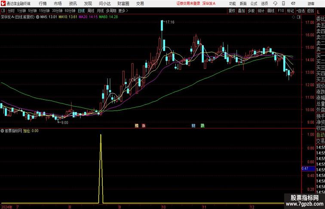This screenshot has height=209, width=325.
Task: Click the 稿 event marker below the chart
Action: [x=137, y=126]
